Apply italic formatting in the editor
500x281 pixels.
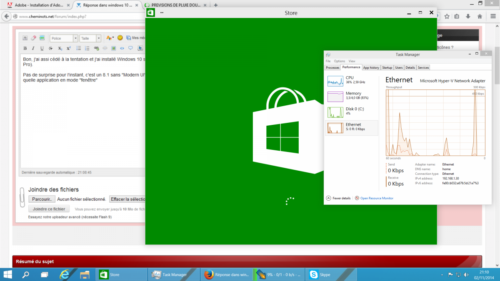coord(33,48)
